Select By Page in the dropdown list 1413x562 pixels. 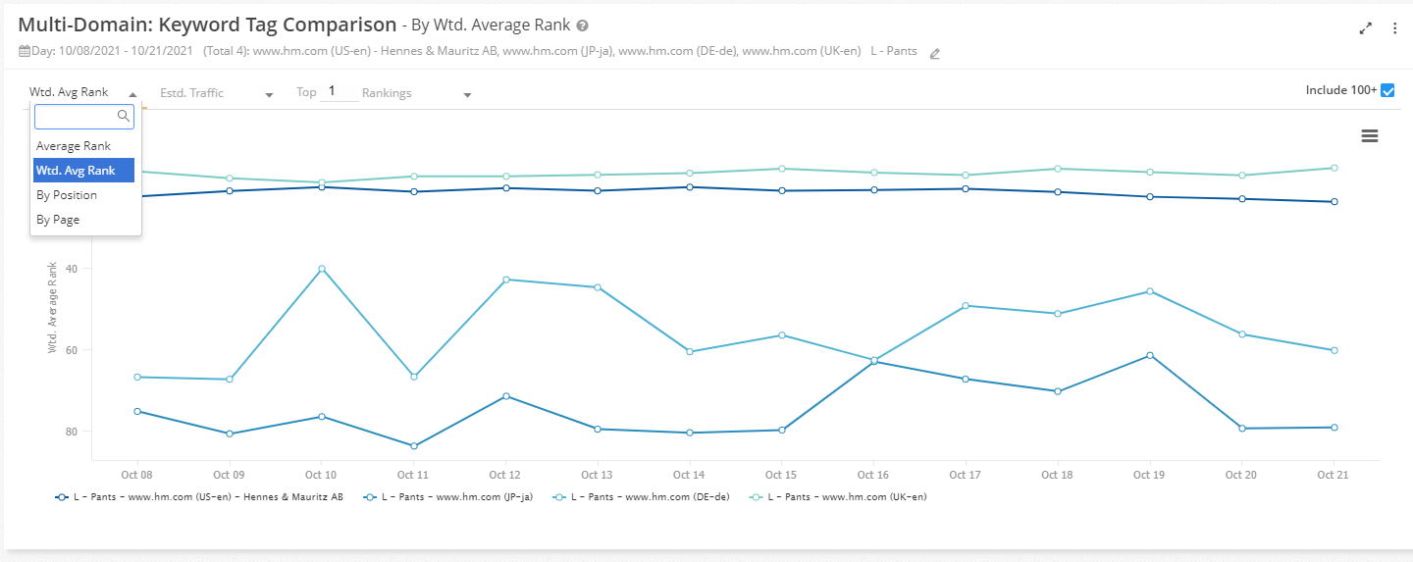58,220
